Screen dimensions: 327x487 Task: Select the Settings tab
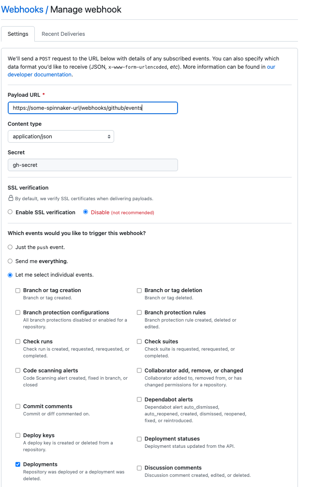18,34
